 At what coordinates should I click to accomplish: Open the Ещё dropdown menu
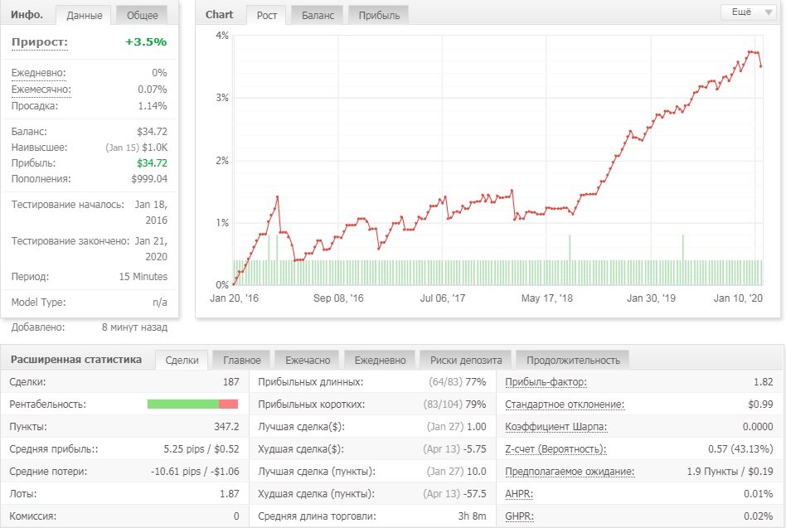(749, 12)
